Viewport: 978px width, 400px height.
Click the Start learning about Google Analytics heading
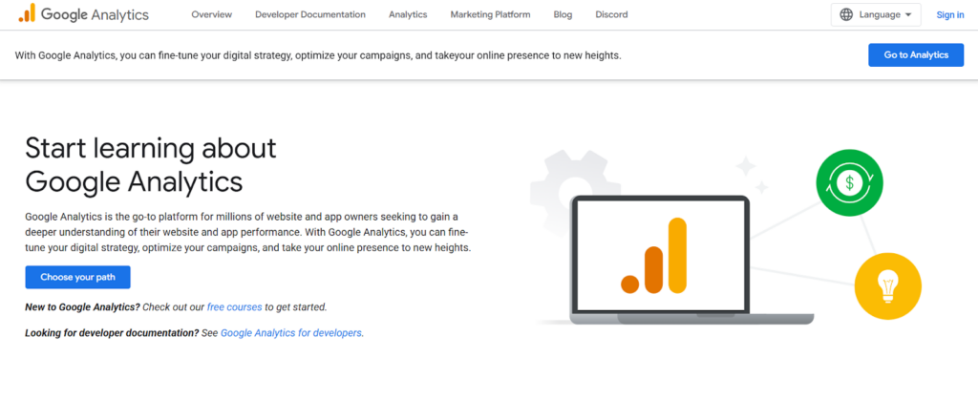tap(150, 165)
